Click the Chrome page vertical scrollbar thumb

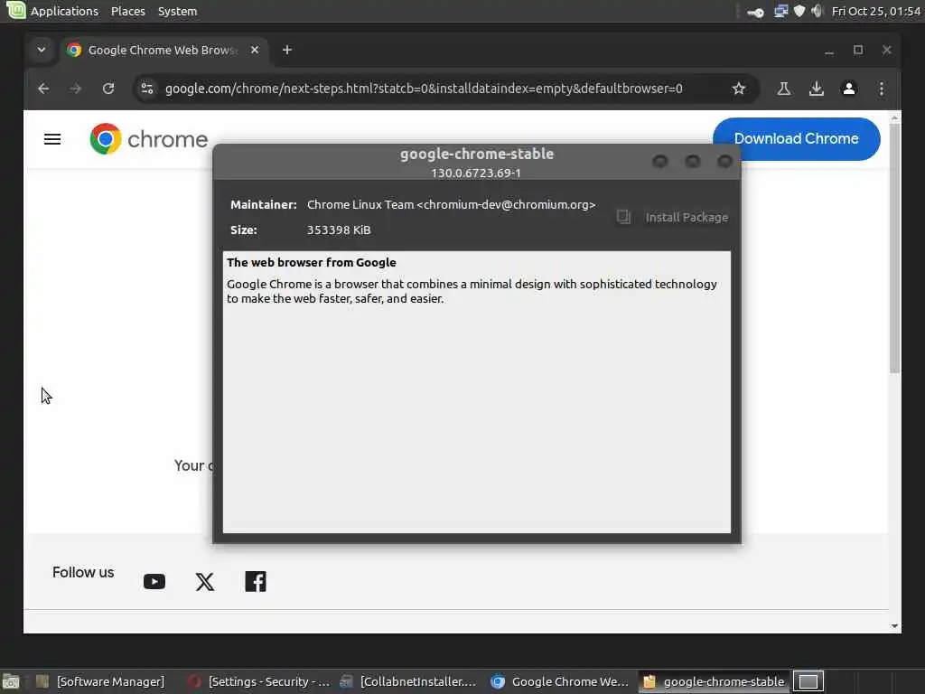pyautogui.click(x=895, y=248)
